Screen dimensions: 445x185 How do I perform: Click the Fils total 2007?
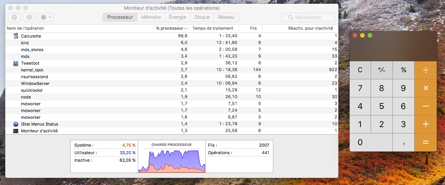point(264,145)
